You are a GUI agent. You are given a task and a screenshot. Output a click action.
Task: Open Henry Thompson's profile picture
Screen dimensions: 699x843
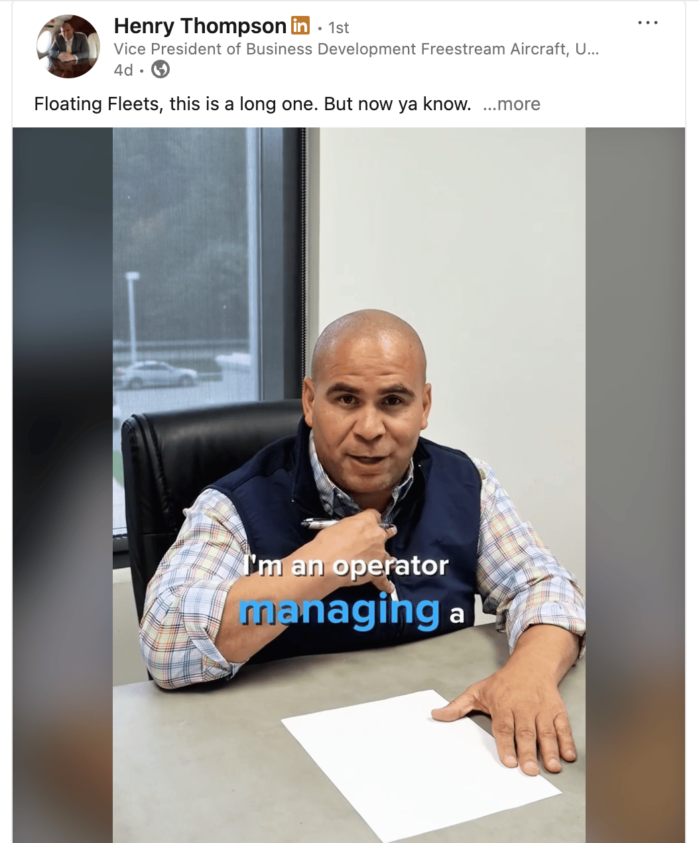click(x=68, y=46)
